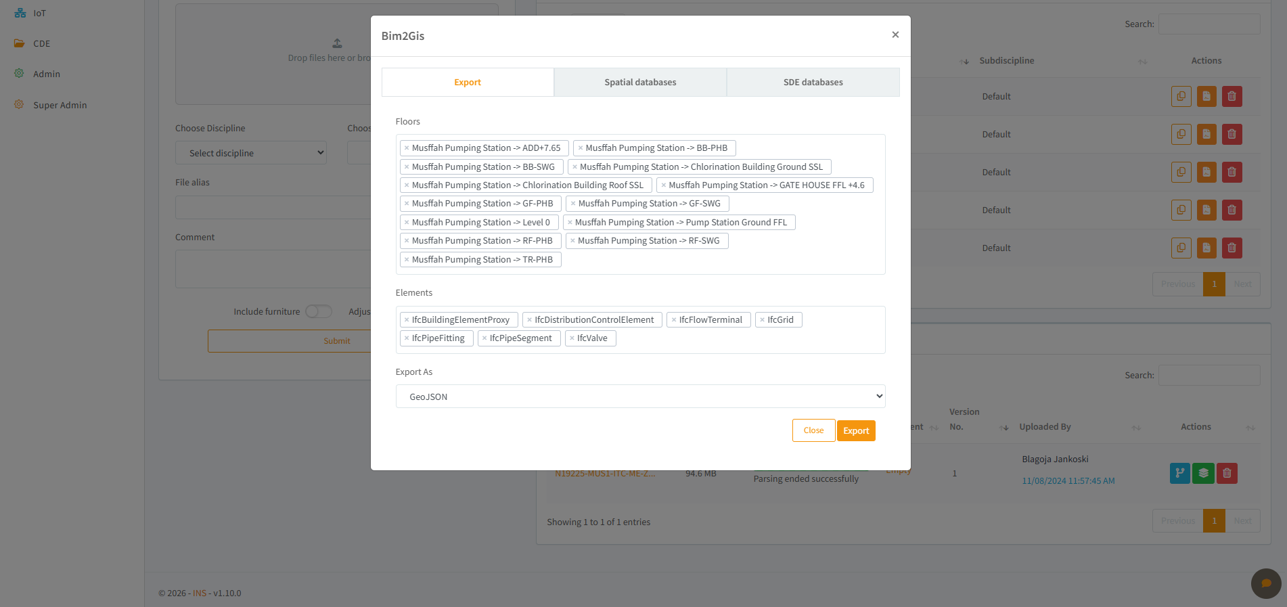Remove the Level 0 floor tag

point(407,223)
